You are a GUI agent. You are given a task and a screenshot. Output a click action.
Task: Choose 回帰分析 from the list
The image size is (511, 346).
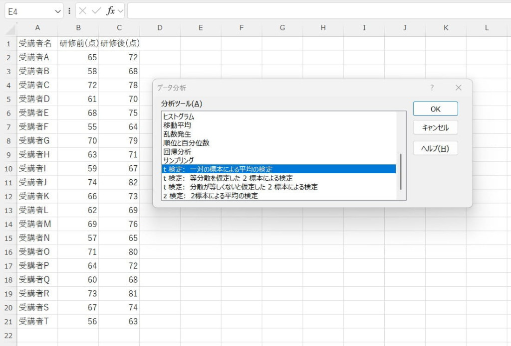tap(177, 152)
